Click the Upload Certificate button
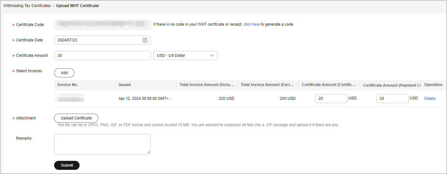The image size is (447, 174). [x=76, y=118]
